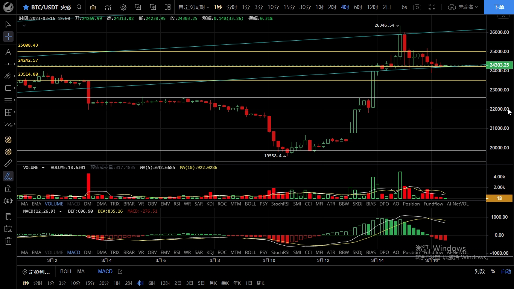Screen dimensions: 514x289
Task: Expand the VOLUME indicator dropdown
Action: coord(43,168)
